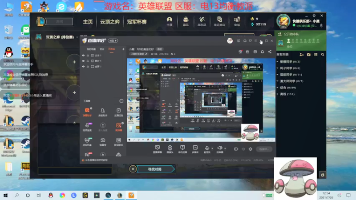
Task: Click the search icon in 好友列表 header
Action: click(322, 54)
